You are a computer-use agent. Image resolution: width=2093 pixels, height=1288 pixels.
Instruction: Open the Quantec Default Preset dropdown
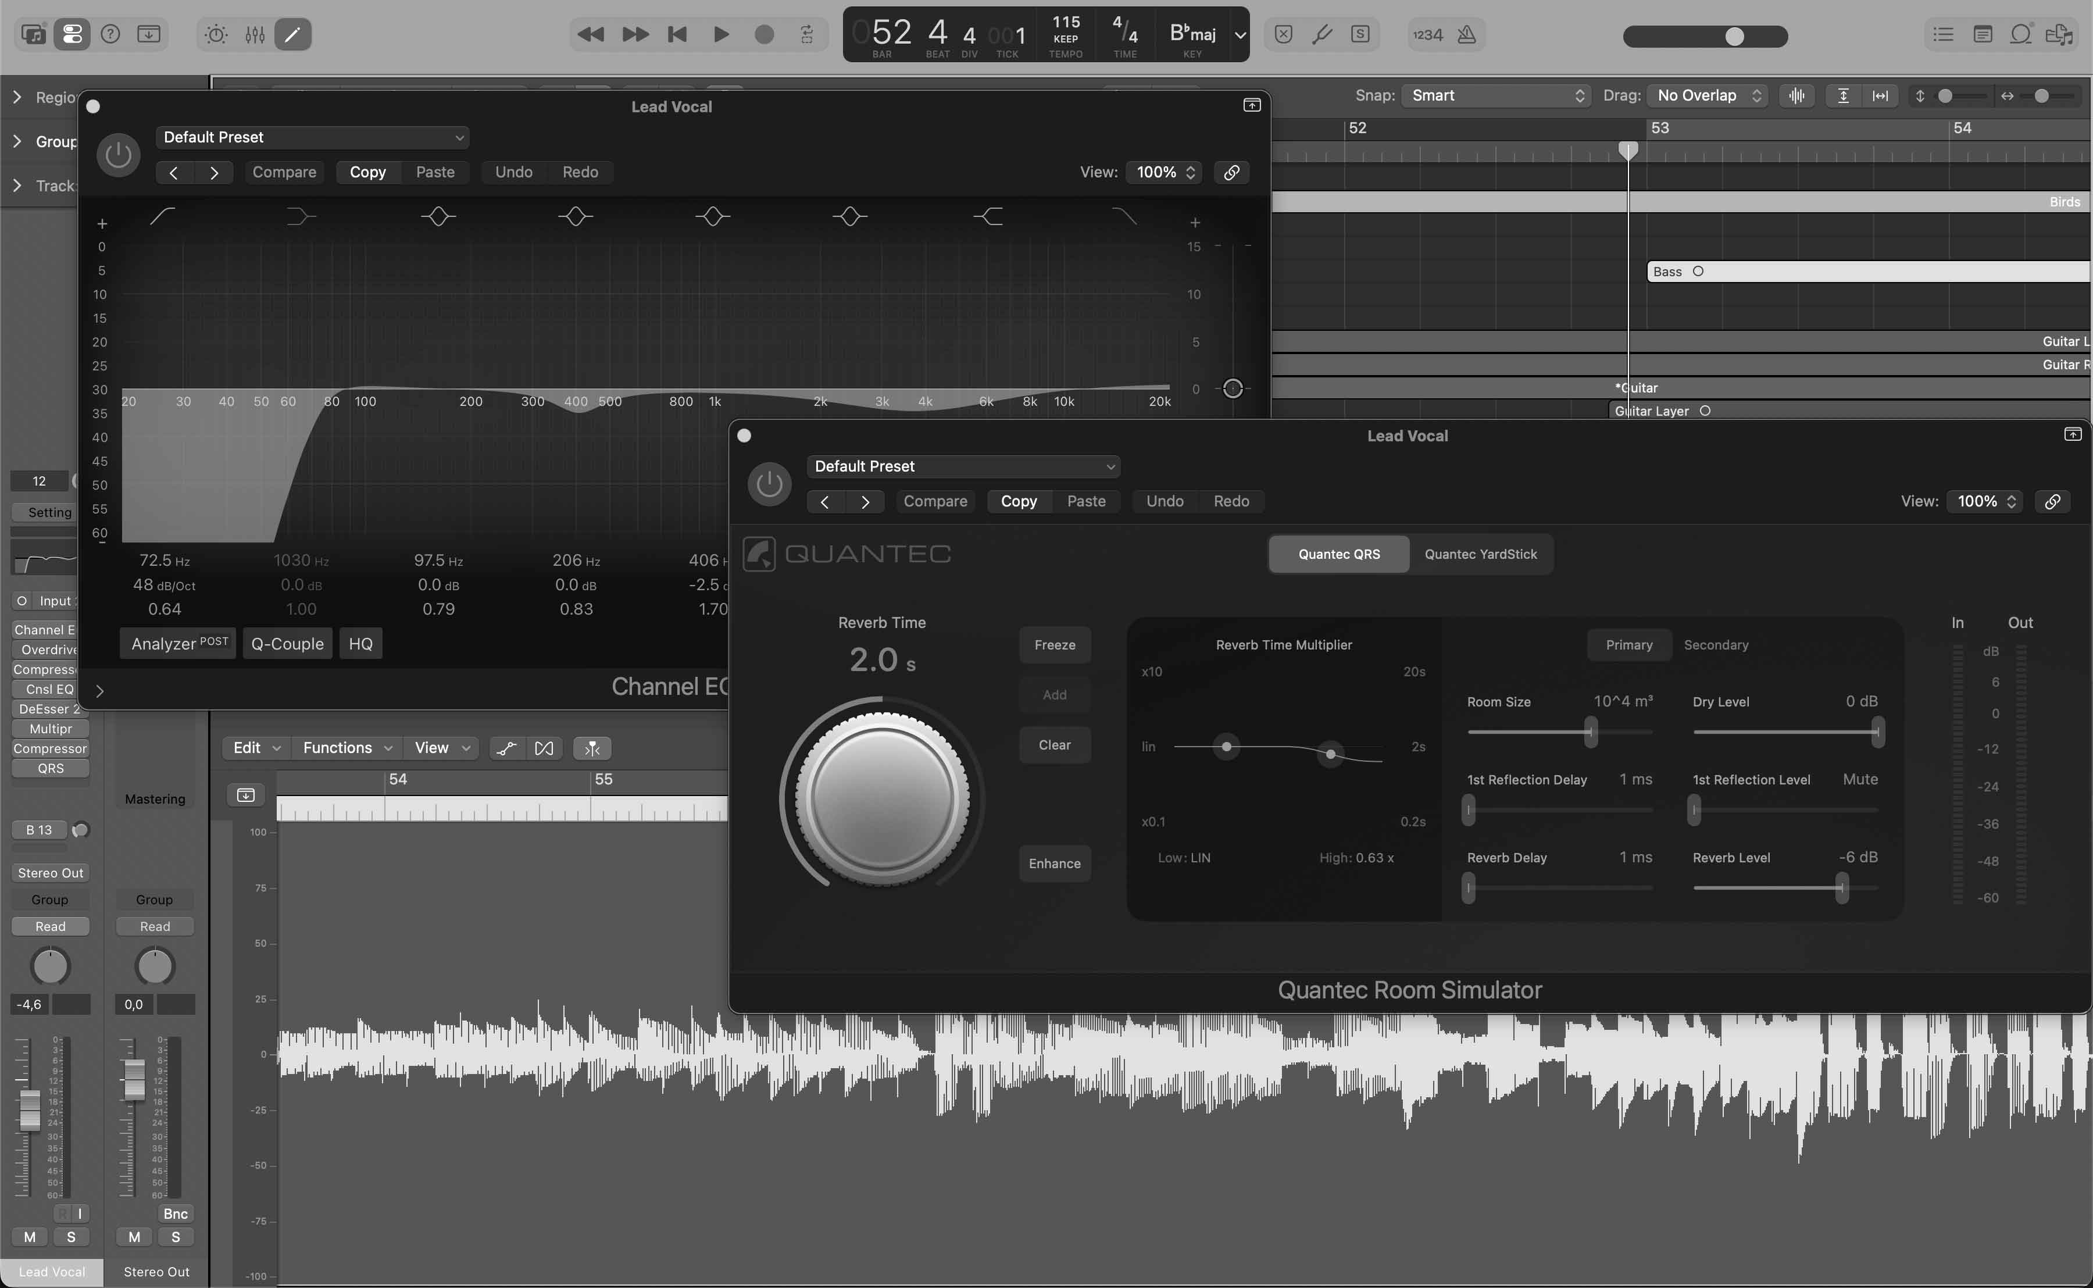click(963, 466)
